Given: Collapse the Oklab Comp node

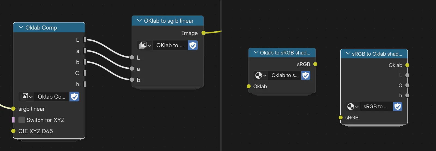Looking at the screenshot, I should (x=21, y=28).
